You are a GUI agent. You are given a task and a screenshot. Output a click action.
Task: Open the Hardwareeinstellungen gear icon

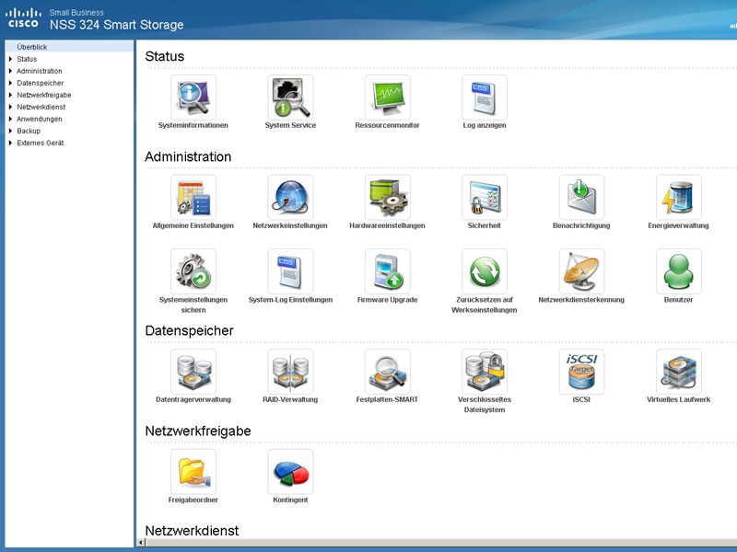click(x=387, y=197)
